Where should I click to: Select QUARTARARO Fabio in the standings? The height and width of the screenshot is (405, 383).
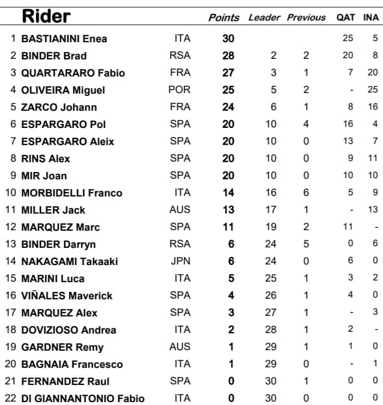click(72, 73)
